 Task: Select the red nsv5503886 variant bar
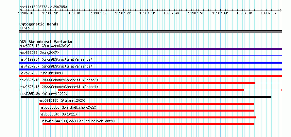tap(147, 111)
